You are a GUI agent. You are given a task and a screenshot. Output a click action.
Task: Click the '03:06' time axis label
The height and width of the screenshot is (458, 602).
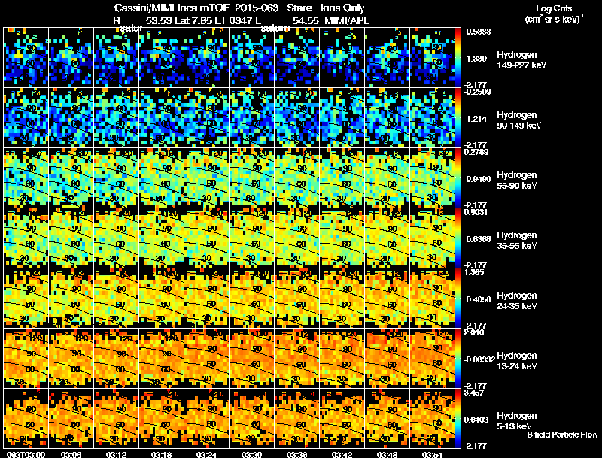71,455
